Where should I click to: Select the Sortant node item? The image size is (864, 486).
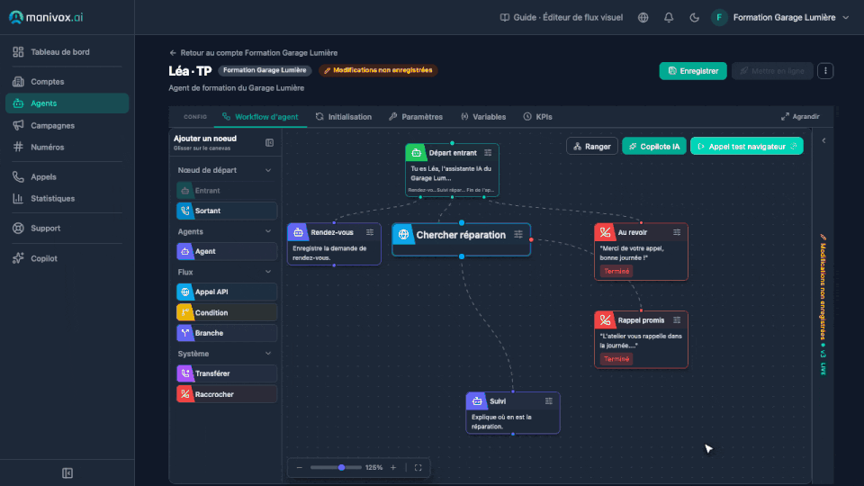point(227,211)
